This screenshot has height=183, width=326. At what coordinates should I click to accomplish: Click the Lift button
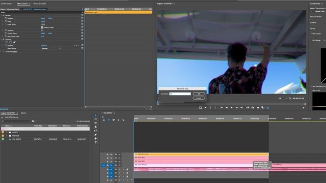tap(248, 108)
